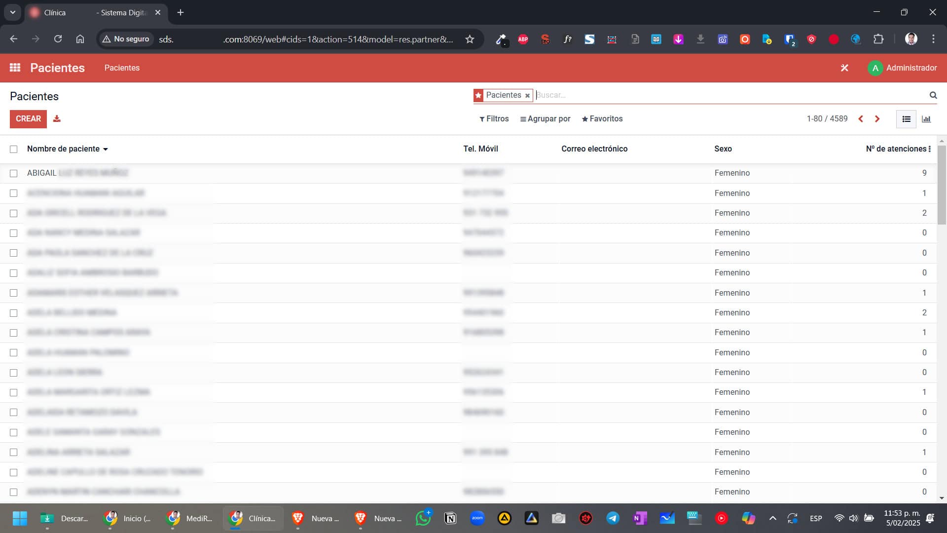
Task: Click the download records icon next to CREAR
Action: point(57,119)
